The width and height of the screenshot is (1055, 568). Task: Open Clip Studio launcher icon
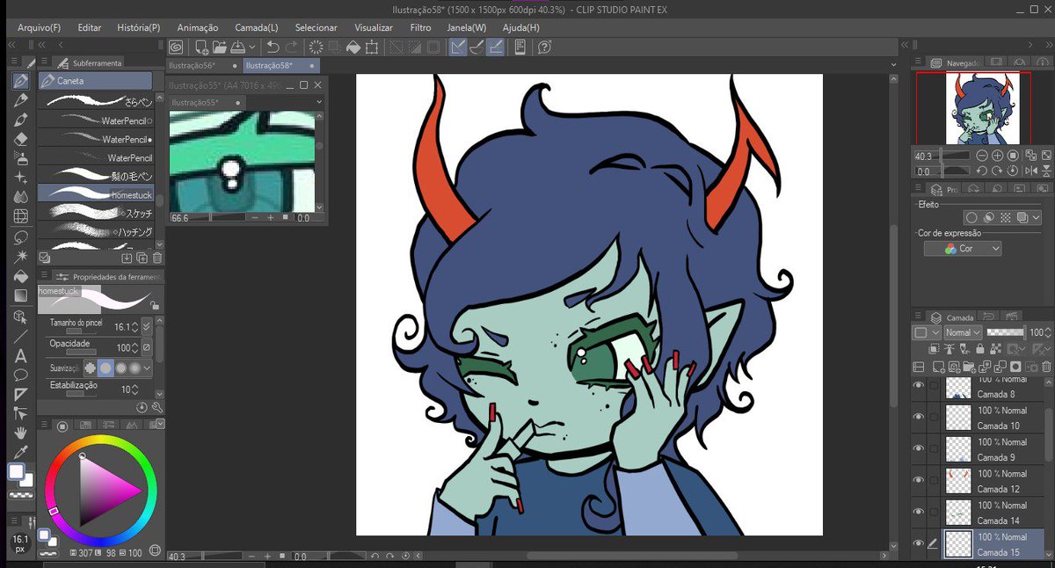click(177, 47)
